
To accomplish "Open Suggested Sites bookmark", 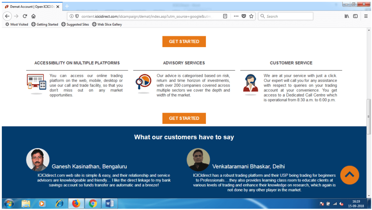I will point(75,24).
